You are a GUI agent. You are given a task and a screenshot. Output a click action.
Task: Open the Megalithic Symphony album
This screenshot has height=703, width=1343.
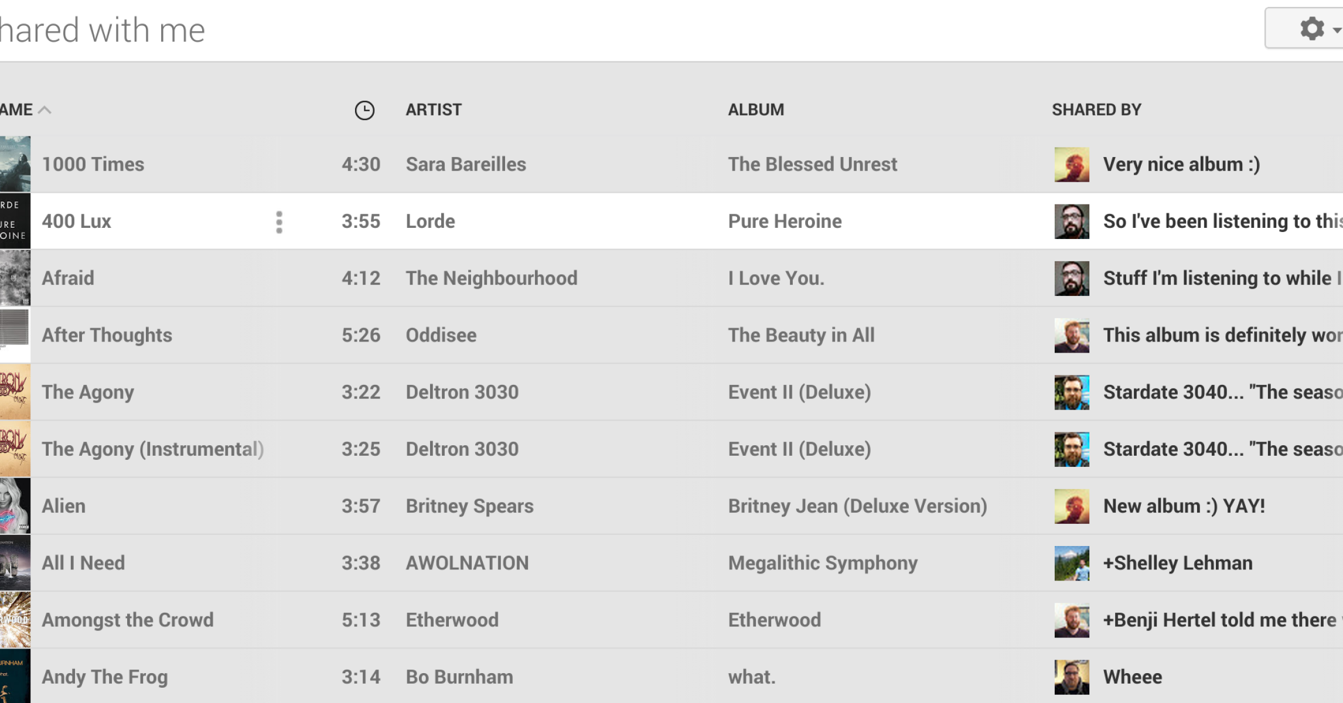823,563
